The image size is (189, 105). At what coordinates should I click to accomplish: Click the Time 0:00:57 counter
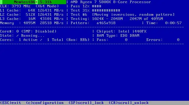164,23
